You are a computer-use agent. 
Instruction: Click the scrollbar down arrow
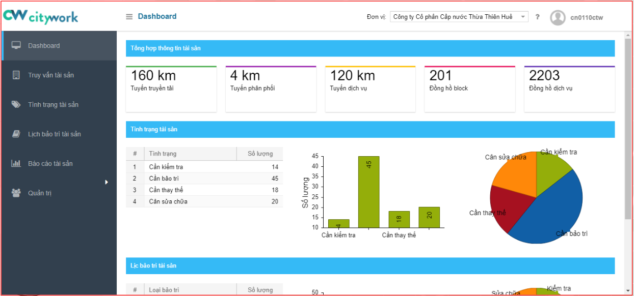(x=628, y=291)
